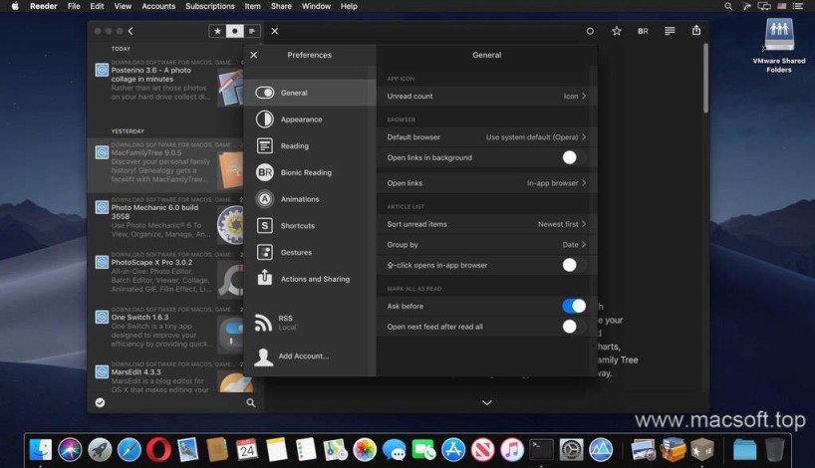Disable the Ask before toggle

[573, 306]
